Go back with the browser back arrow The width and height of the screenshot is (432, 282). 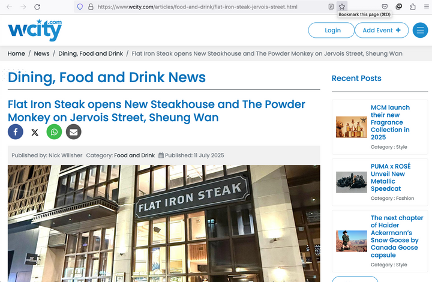pos(9,7)
